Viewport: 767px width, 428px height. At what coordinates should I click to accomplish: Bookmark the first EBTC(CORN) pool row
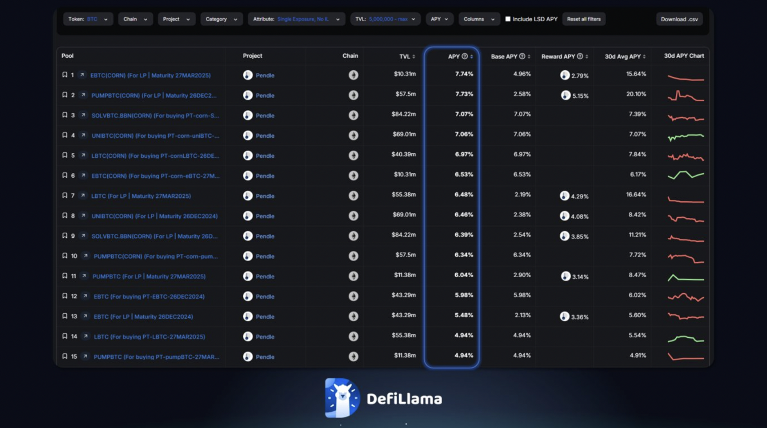[65, 75]
